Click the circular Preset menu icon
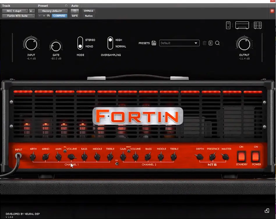Viewport: 276px width, 219px height. pyautogui.click(x=66, y=6)
